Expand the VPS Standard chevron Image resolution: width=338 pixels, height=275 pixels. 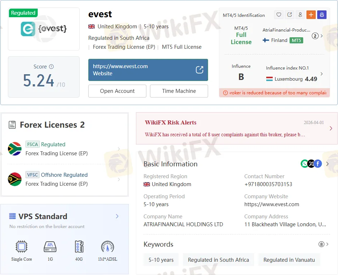117,216
